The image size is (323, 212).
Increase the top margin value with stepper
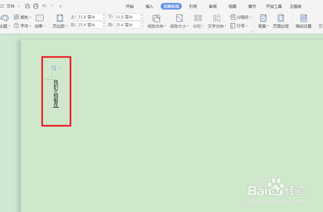tap(104, 15)
